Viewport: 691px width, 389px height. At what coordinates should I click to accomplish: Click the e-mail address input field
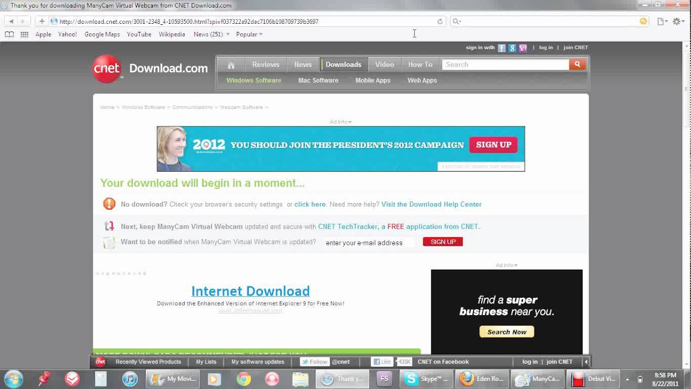[368, 243]
